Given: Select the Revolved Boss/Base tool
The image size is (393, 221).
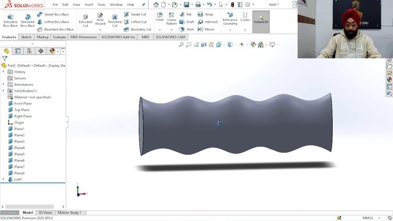Looking at the screenshot, I should pos(28,20).
